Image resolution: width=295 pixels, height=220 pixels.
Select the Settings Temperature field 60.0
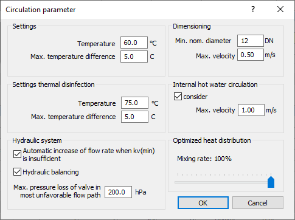coord(134,43)
